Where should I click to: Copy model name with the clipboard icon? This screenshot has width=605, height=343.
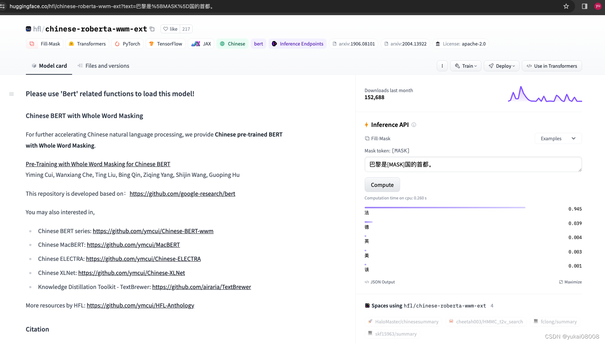152,29
